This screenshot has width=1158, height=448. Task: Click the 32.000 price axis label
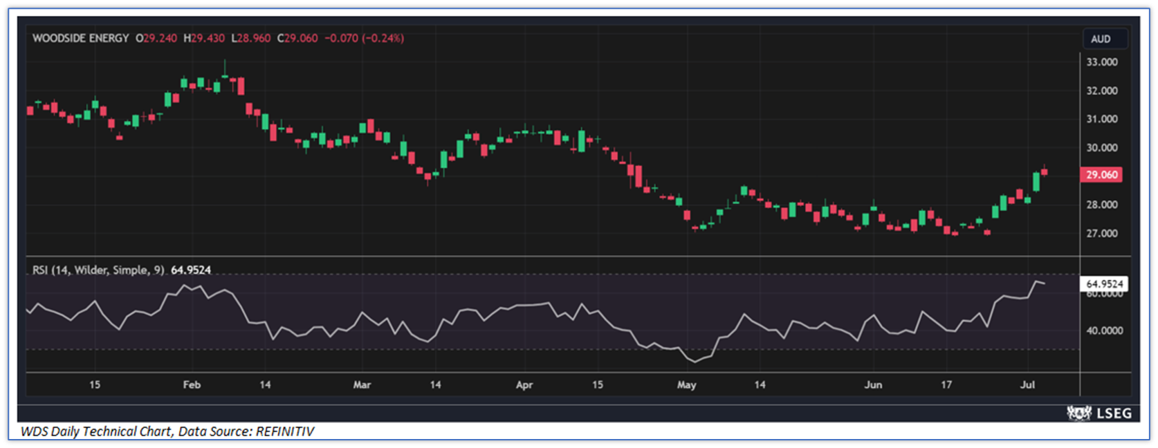1102,91
